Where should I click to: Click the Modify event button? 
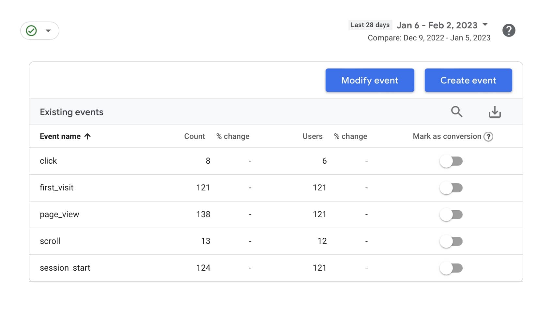coord(370,80)
